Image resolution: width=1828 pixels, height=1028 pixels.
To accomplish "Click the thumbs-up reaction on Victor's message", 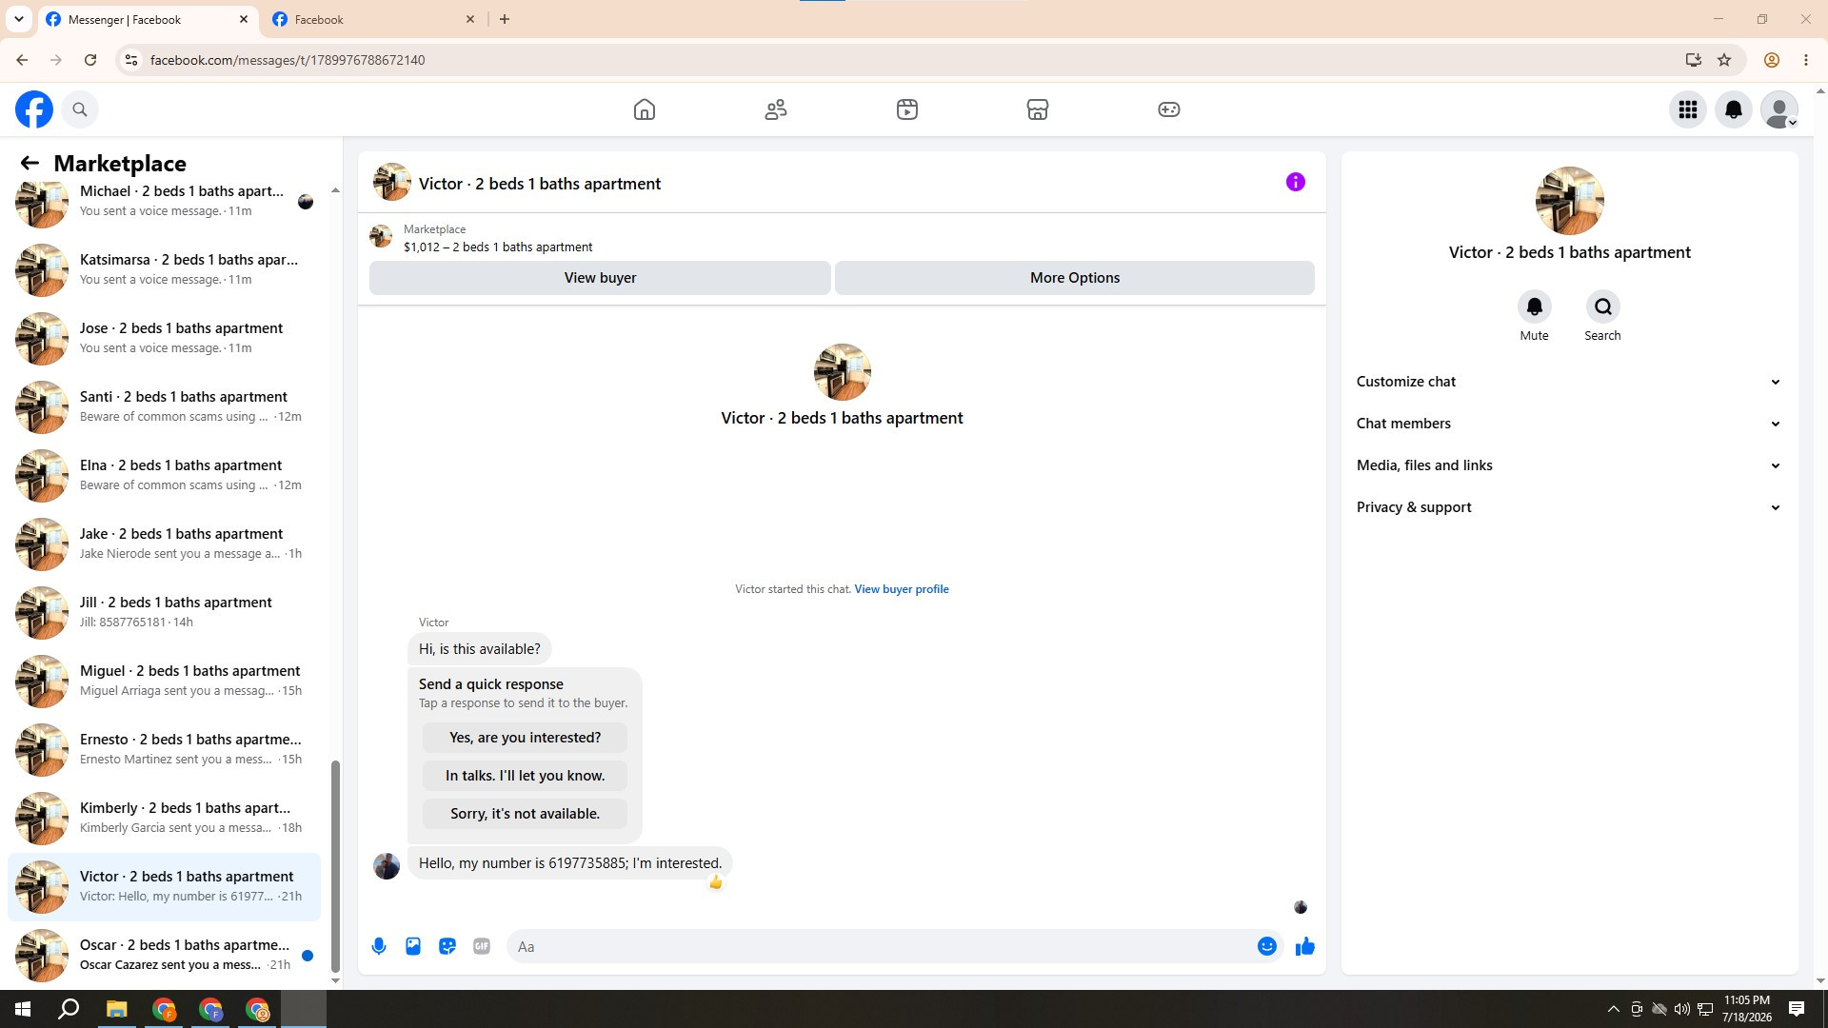I will (716, 882).
